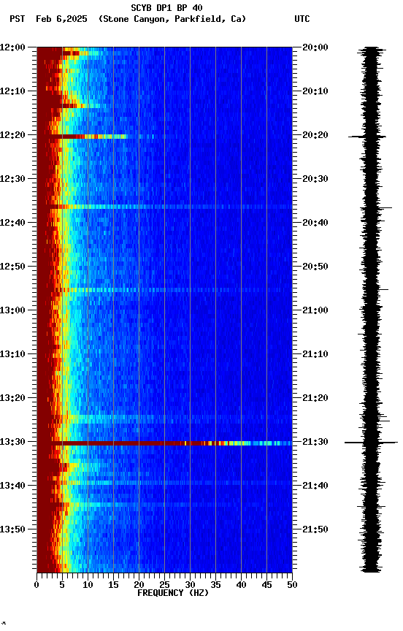Click the 20:50 UTC time label
Screen dimensions: 403x631
coord(315,267)
